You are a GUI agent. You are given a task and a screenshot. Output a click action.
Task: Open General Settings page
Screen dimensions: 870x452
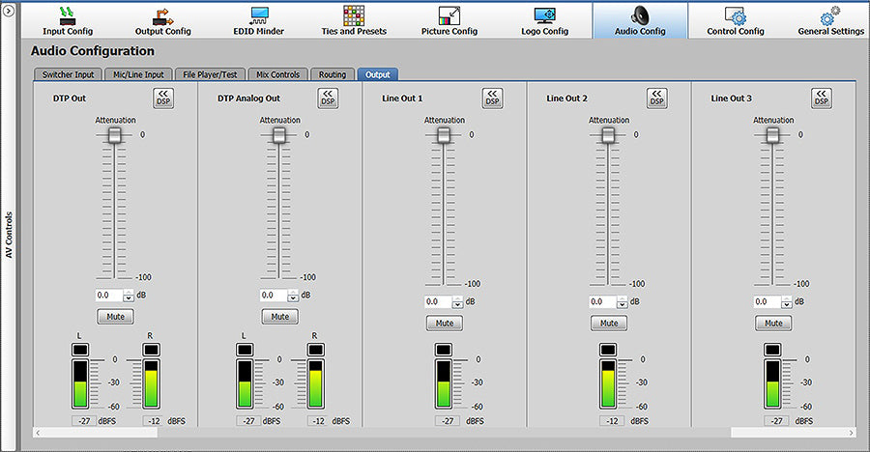(831, 20)
